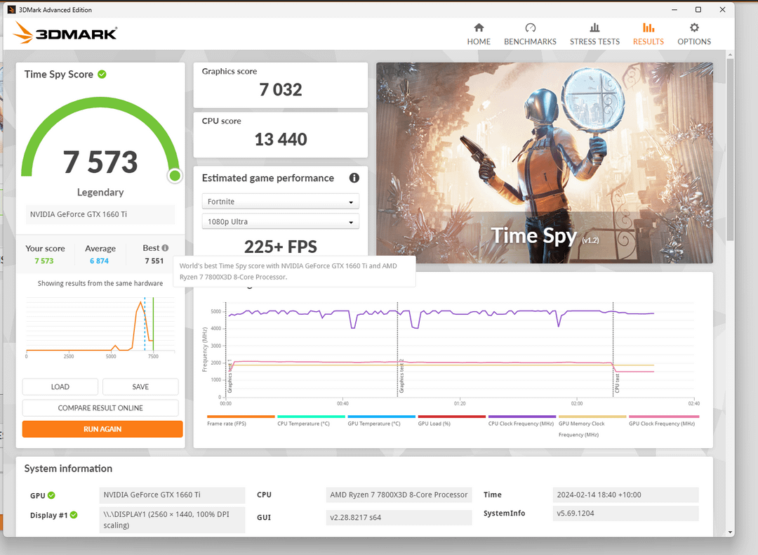This screenshot has height=555, width=758.
Task: Click the score distribution chart
Action: [x=100, y=327]
